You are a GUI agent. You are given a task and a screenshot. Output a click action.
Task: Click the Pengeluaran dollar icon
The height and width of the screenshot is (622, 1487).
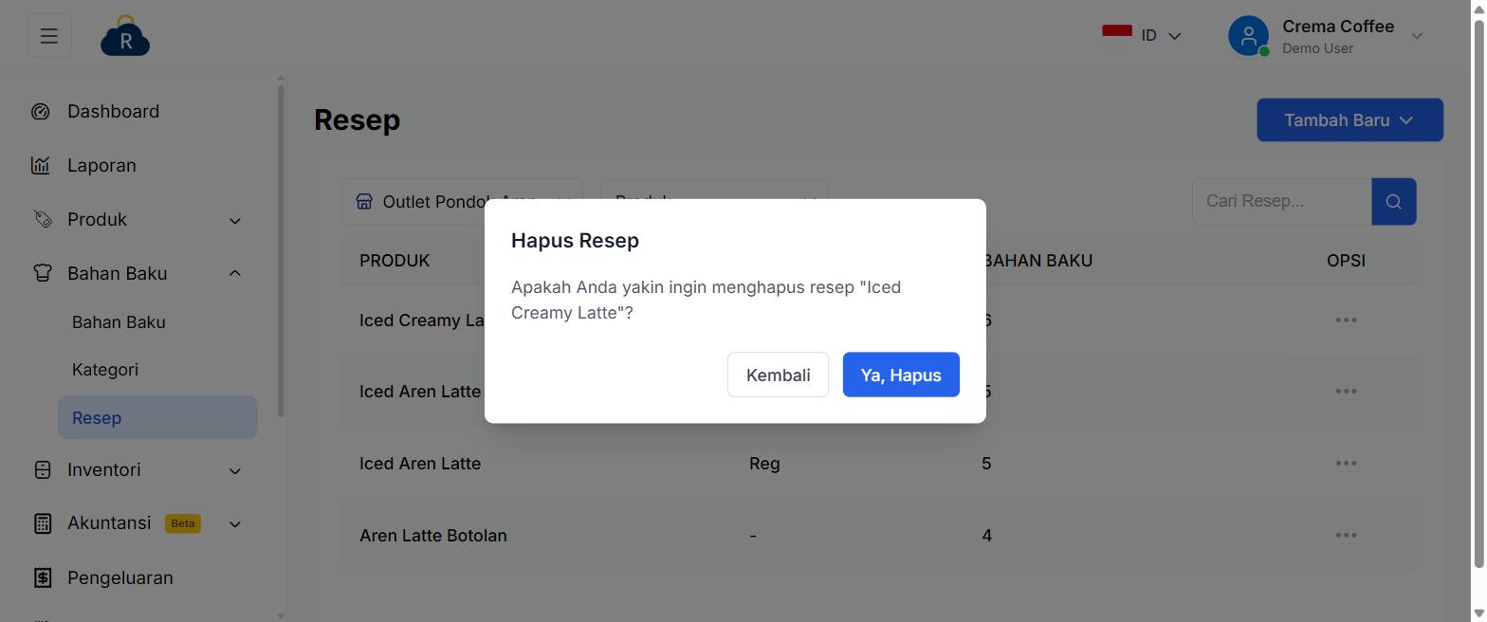pyautogui.click(x=42, y=577)
